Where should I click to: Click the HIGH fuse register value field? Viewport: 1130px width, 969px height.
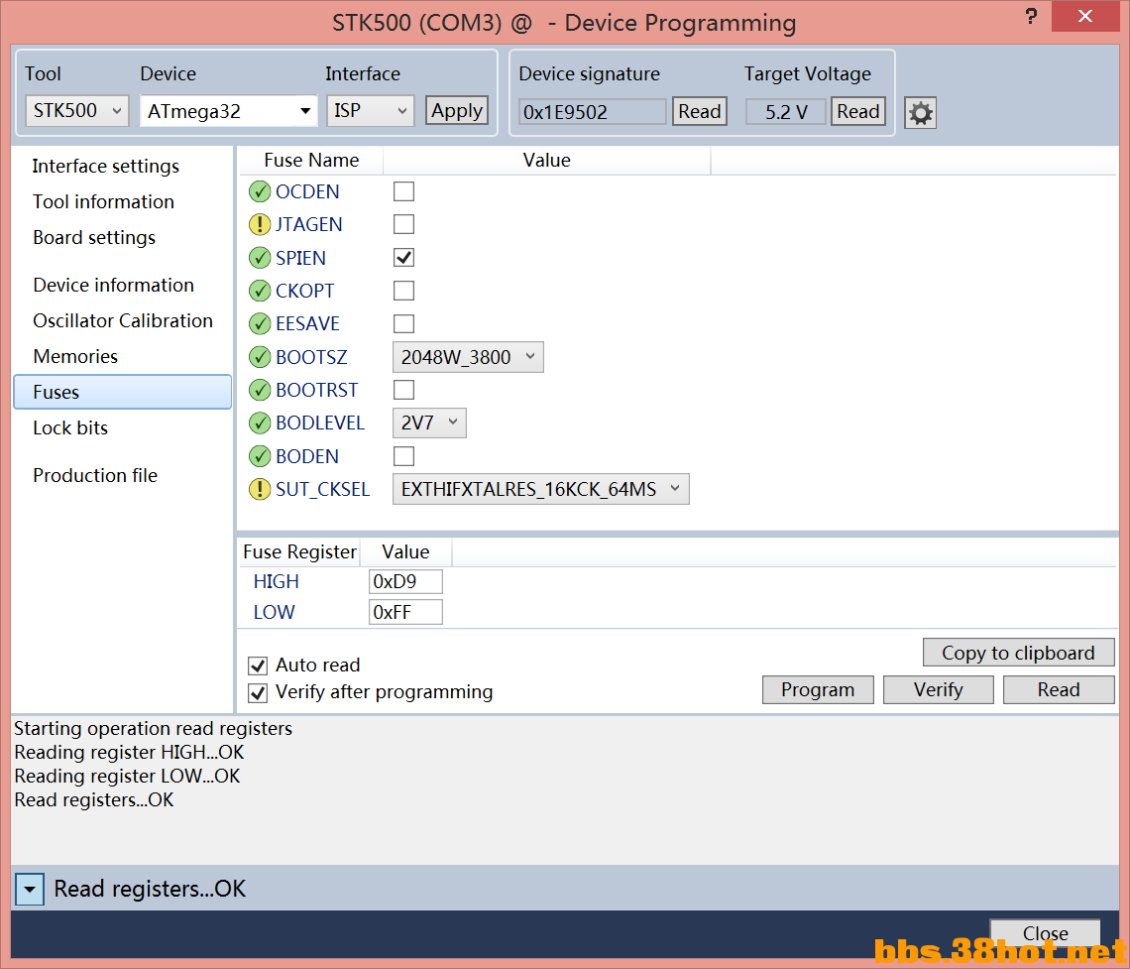point(405,582)
